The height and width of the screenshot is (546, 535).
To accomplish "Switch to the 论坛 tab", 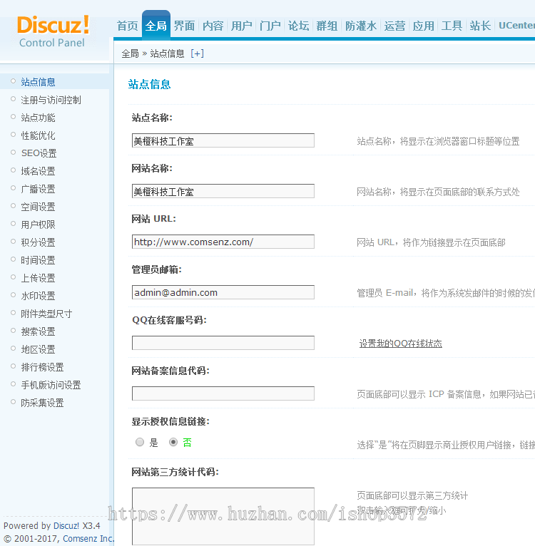I will pos(298,26).
